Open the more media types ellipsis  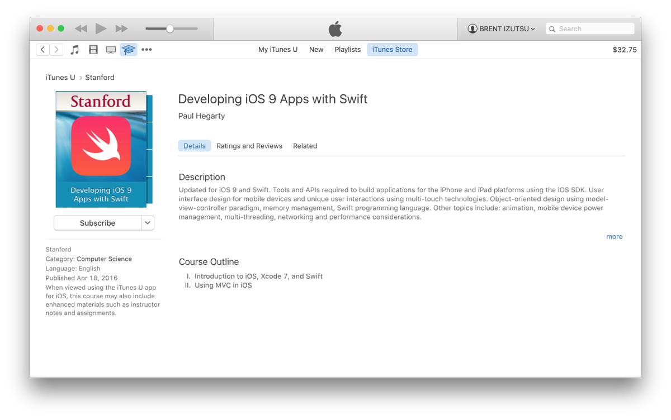[147, 50]
